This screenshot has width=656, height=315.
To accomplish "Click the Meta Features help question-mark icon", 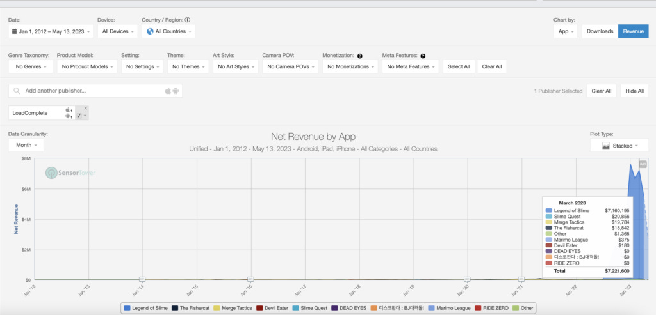I will pos(423,56).
